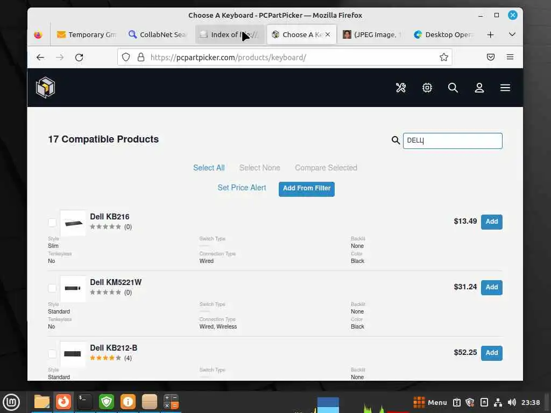Click the Menu button in panel
This screenshot has height=413, width=551.
point(430,402)
